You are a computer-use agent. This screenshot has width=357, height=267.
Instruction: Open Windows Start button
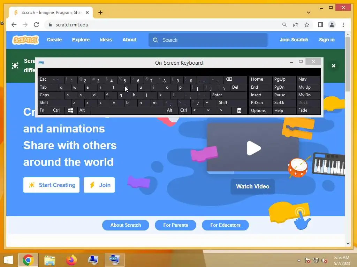click(8, 260)
